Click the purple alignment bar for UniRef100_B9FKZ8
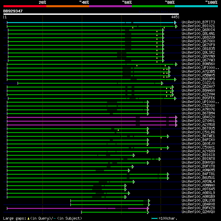Screen dimensions: 221x221 [x=77, y=209]
